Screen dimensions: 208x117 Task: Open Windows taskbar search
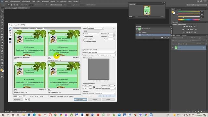(8, 115)
